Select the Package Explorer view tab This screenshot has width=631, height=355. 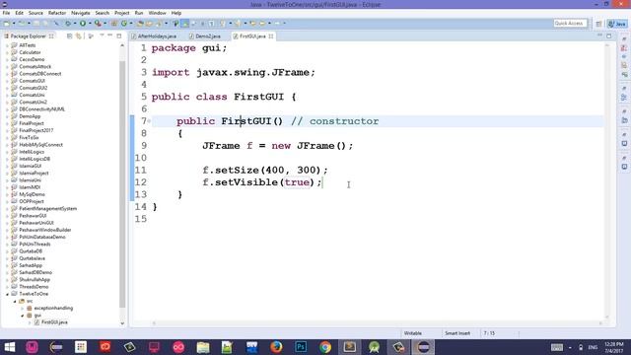coord(29,36)
